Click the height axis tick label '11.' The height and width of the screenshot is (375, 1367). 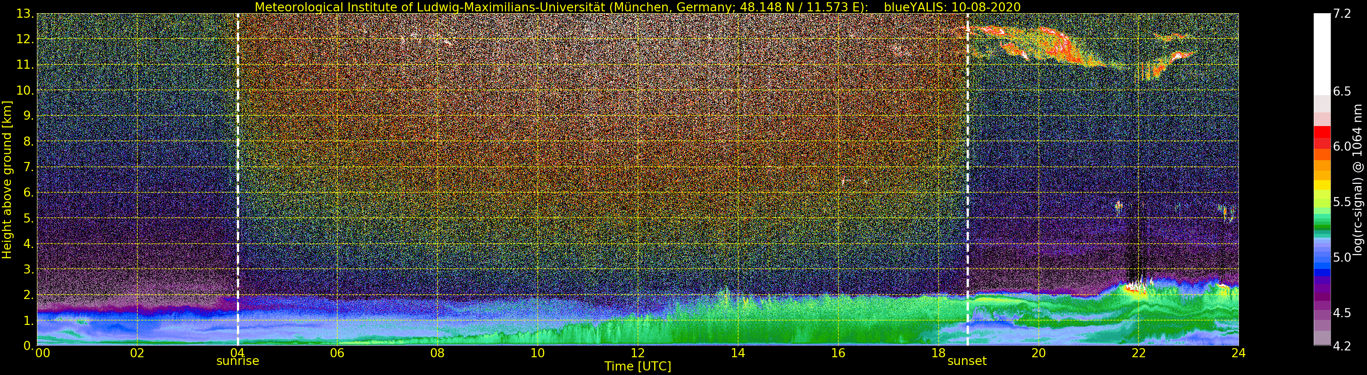[x=25, y=65]
